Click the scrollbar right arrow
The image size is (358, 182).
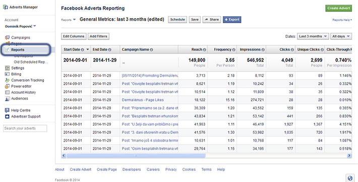point(349,155)
